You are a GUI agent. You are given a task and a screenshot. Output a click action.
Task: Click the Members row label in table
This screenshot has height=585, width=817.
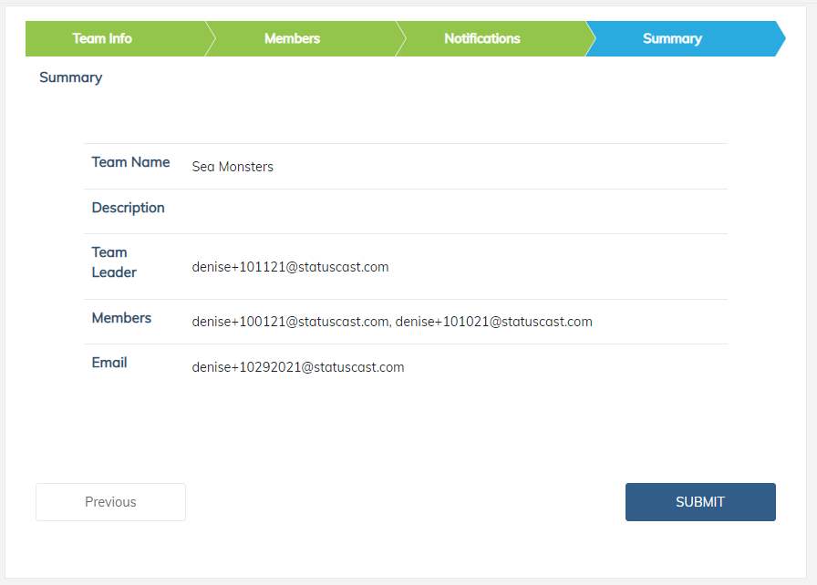click(x=121, y=318)
